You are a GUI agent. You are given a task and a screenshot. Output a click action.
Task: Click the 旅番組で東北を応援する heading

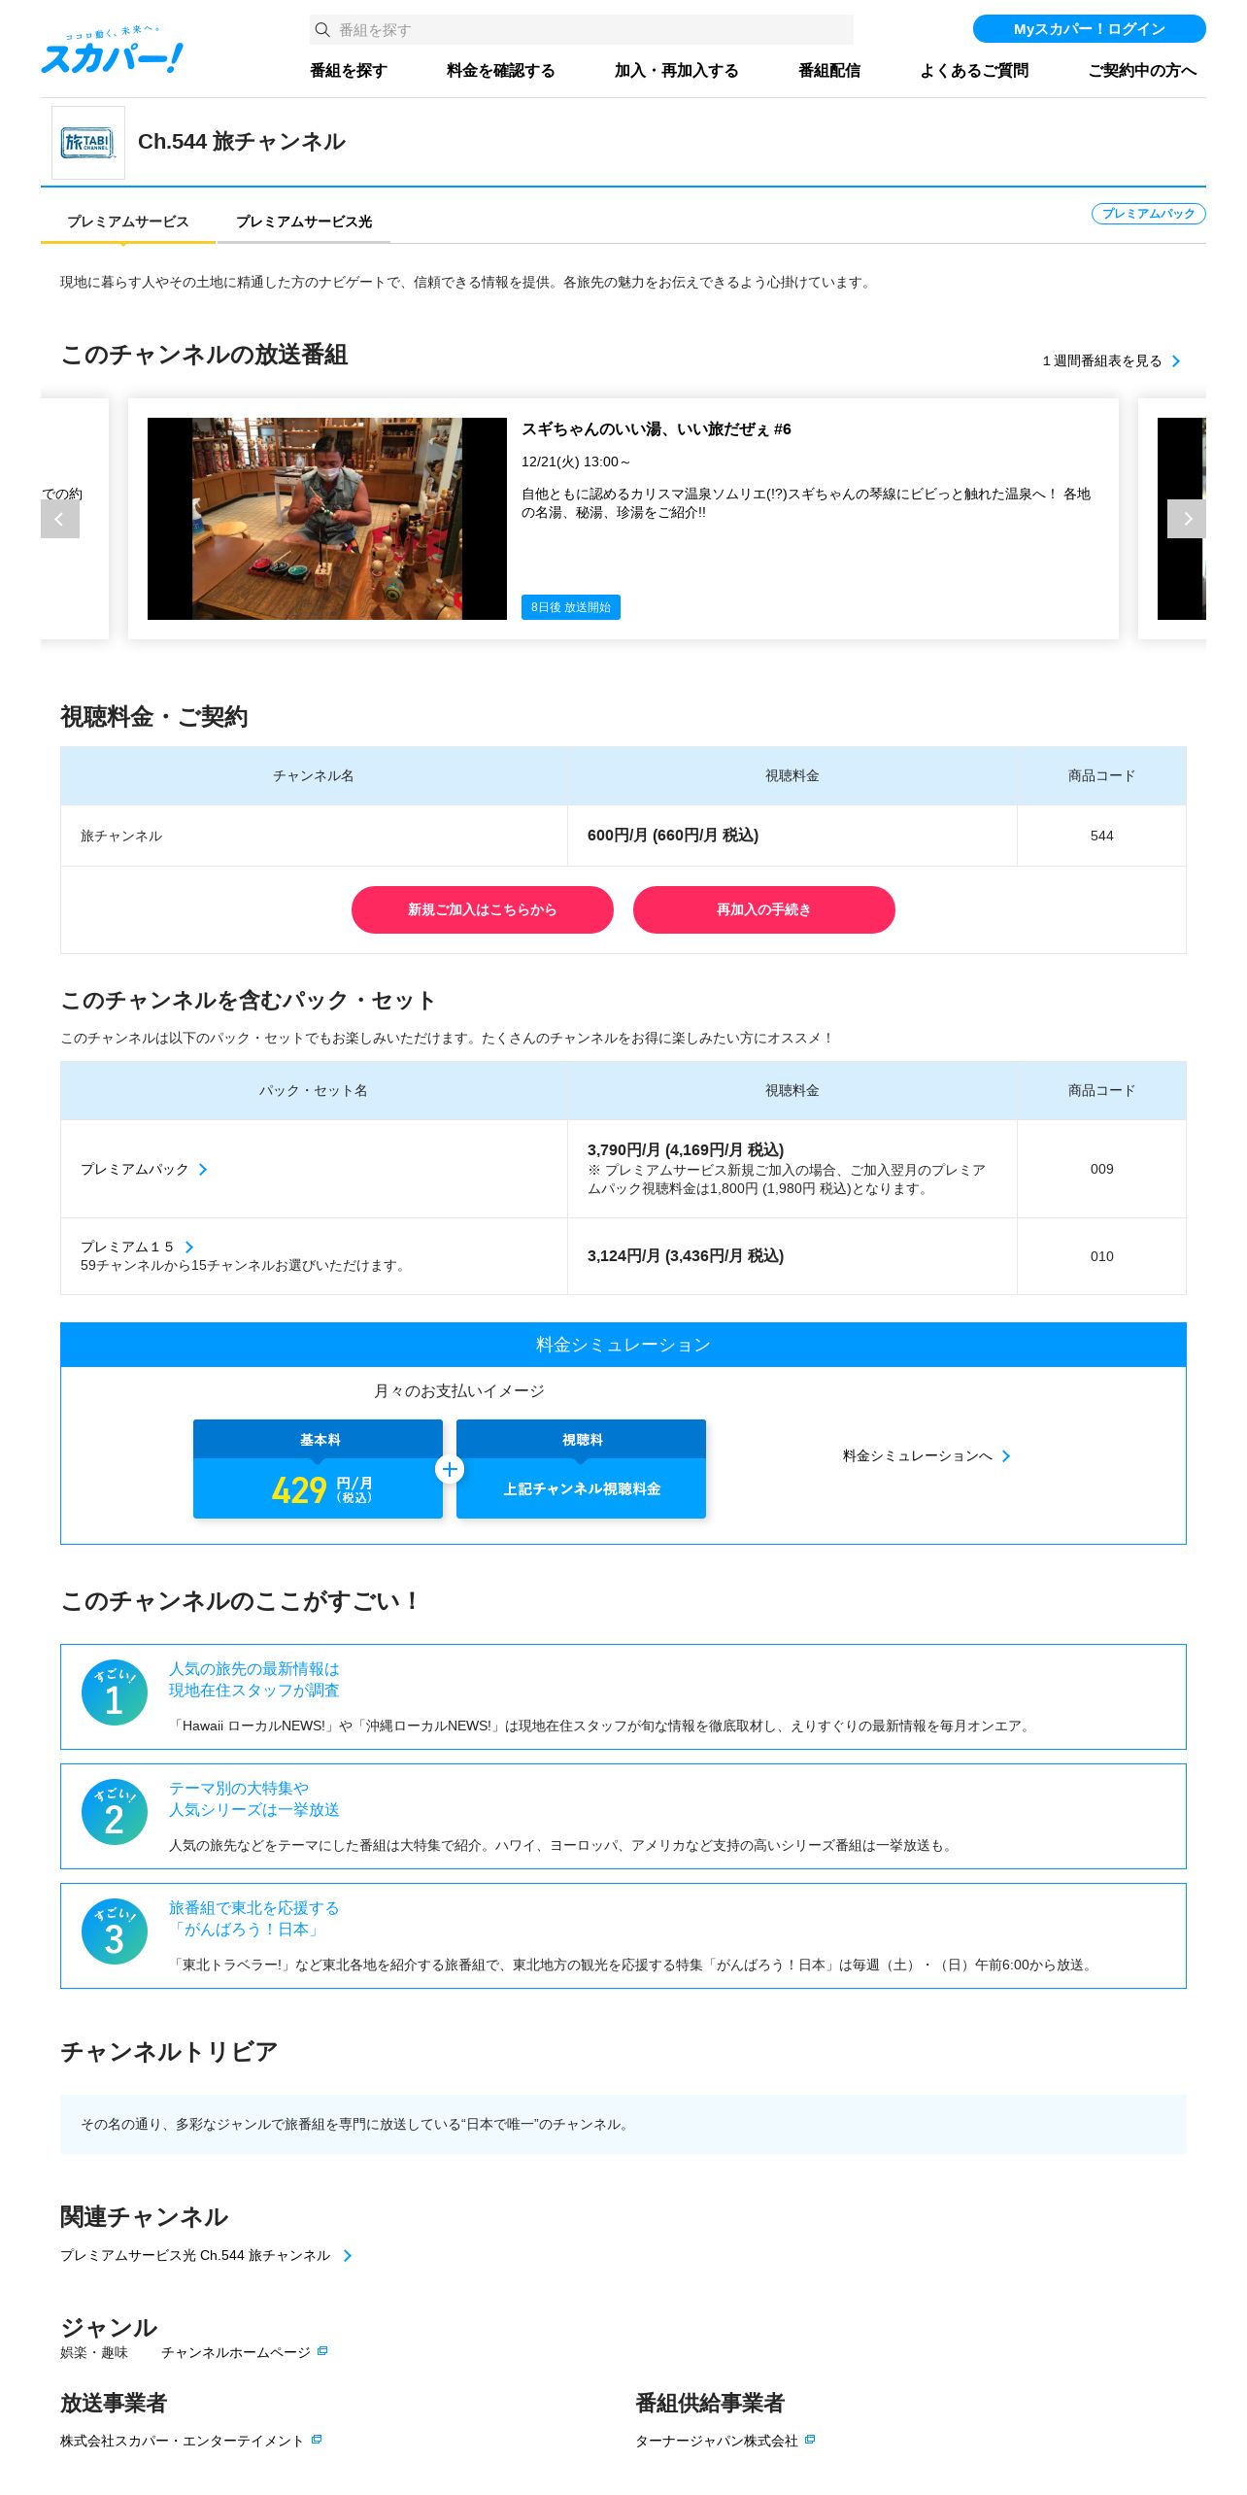click(254, 1908)
